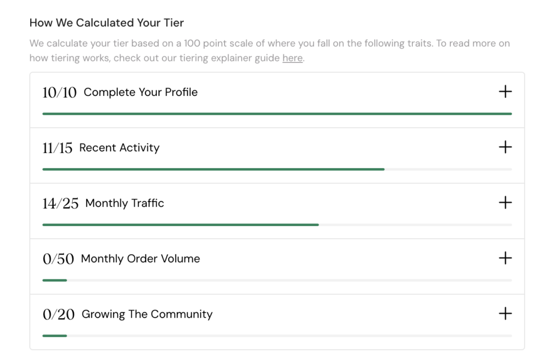552x364 pixels.
Task: Click the plus icon next to Complete Your Profile
Action: pos(505,92)
